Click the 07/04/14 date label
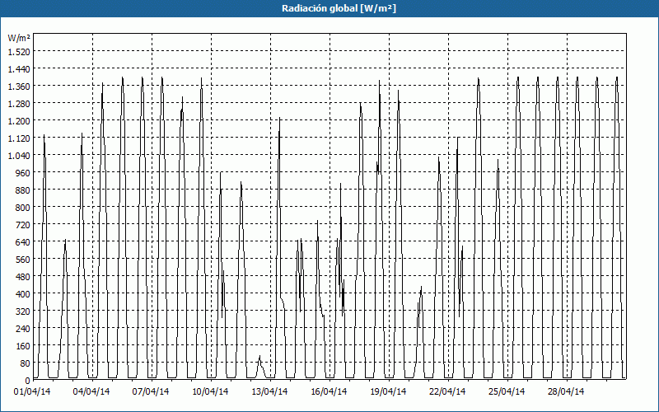Screen dimensions: 659x412 click(151, 392)
